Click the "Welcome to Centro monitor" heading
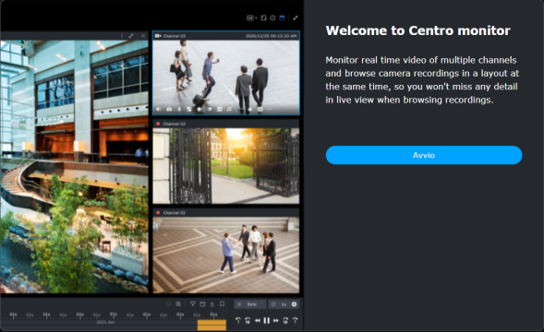Image resolution: width=544 pixels, height=332 pixels. (417, 30)
